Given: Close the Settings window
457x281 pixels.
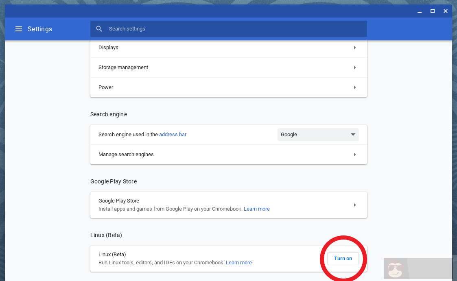Looking at the screenshot, I should pos(446,11).
